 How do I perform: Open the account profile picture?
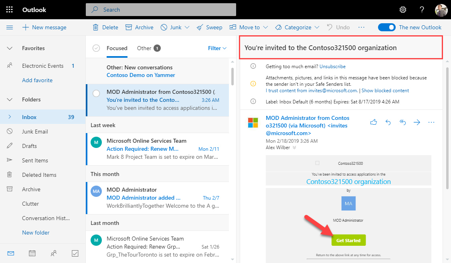click(x=441, y=10)
